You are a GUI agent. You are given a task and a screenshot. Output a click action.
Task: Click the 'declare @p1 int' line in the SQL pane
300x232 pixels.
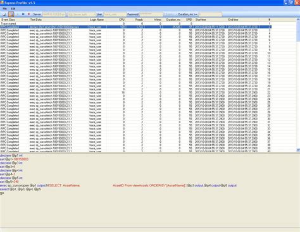(11, 156)
